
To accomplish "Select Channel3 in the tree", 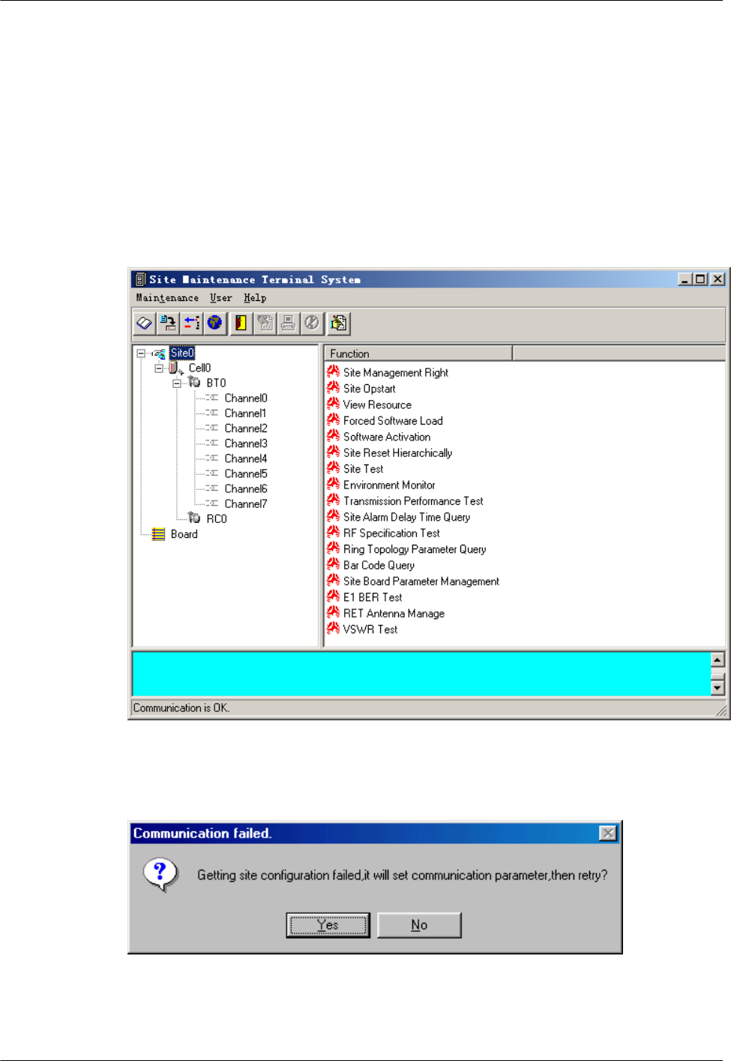I will pos(246,443).
